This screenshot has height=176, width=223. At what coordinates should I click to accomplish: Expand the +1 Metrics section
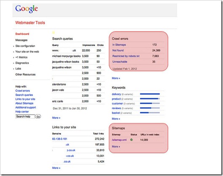coord(21,58)
